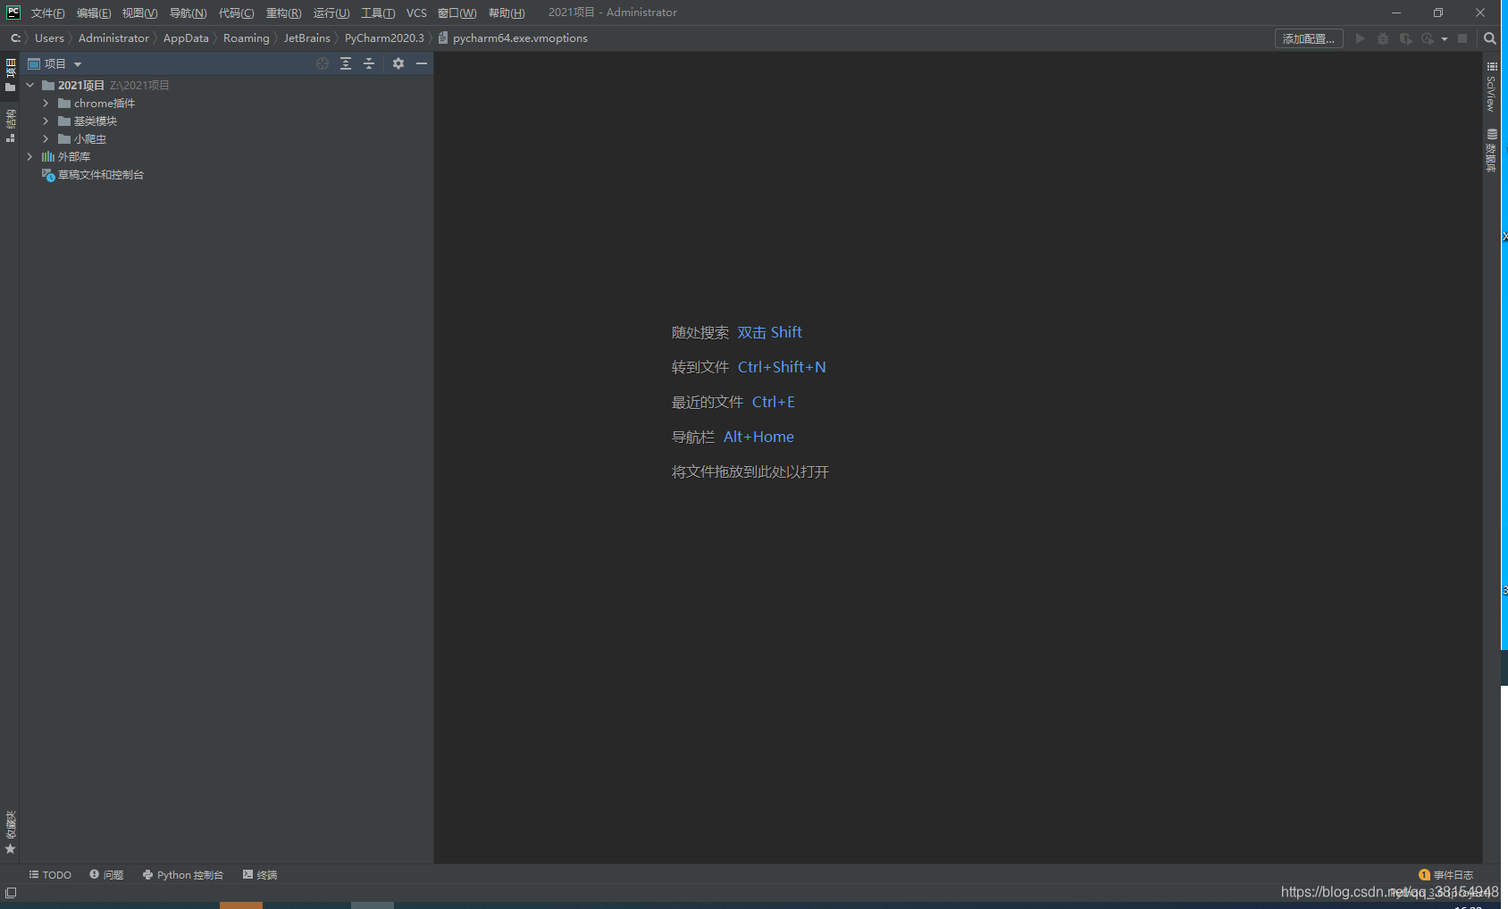Image resolution: width=1508 pixels, height=909 pixels.
Task: Open the 编辑(E) menu
Action: (x=94, y=13)
